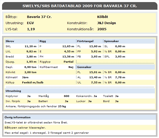Click the SPL value 3,95 m

click(120, 57)
